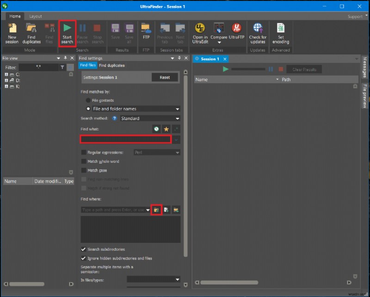370x297 pixels.
Task: Click Check for updates icon
Action: coord(258,32)
